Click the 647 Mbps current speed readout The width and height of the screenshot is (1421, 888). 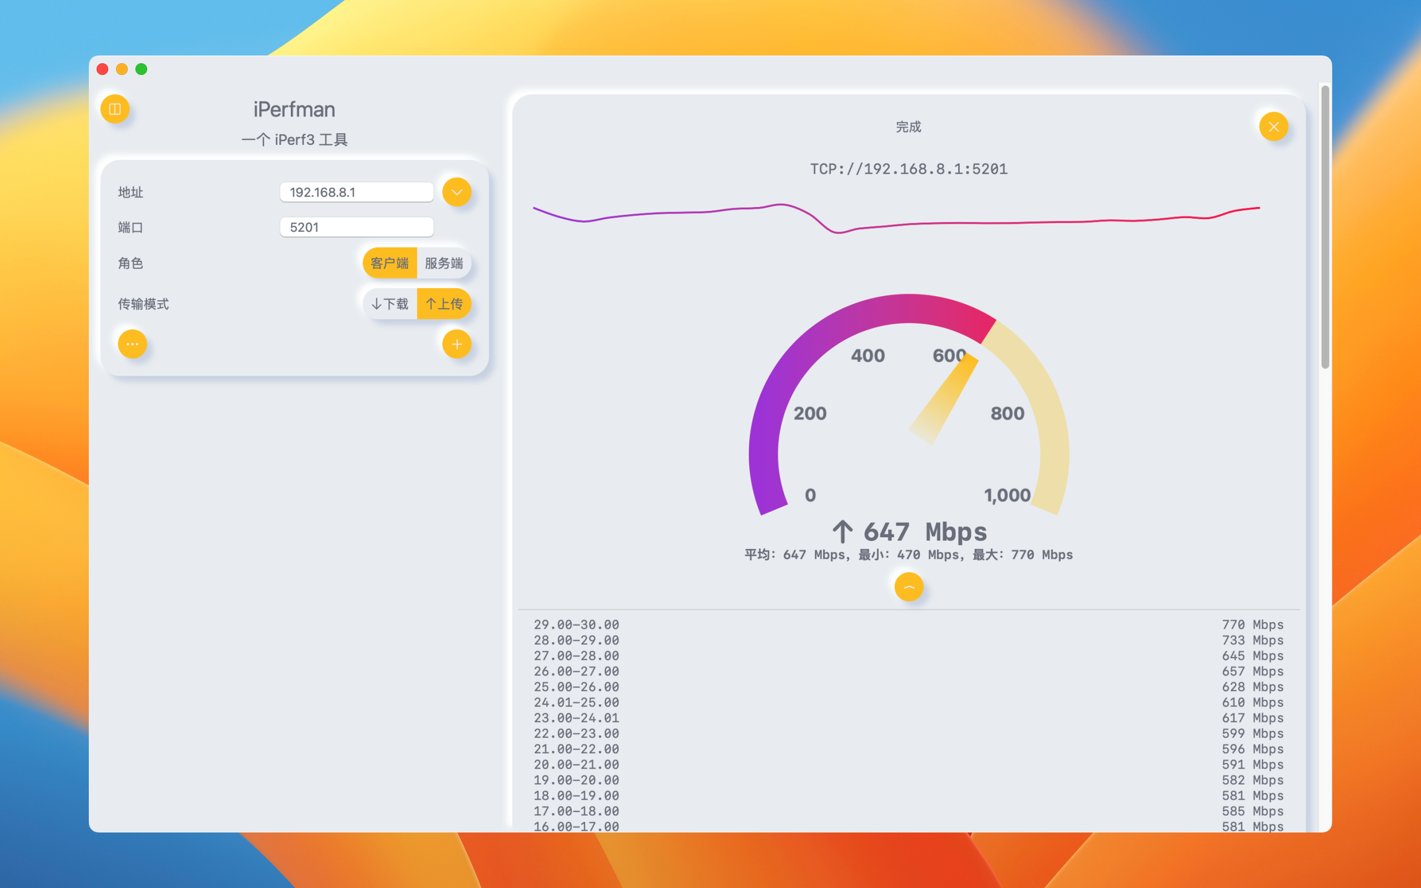[x=910, y=532]
